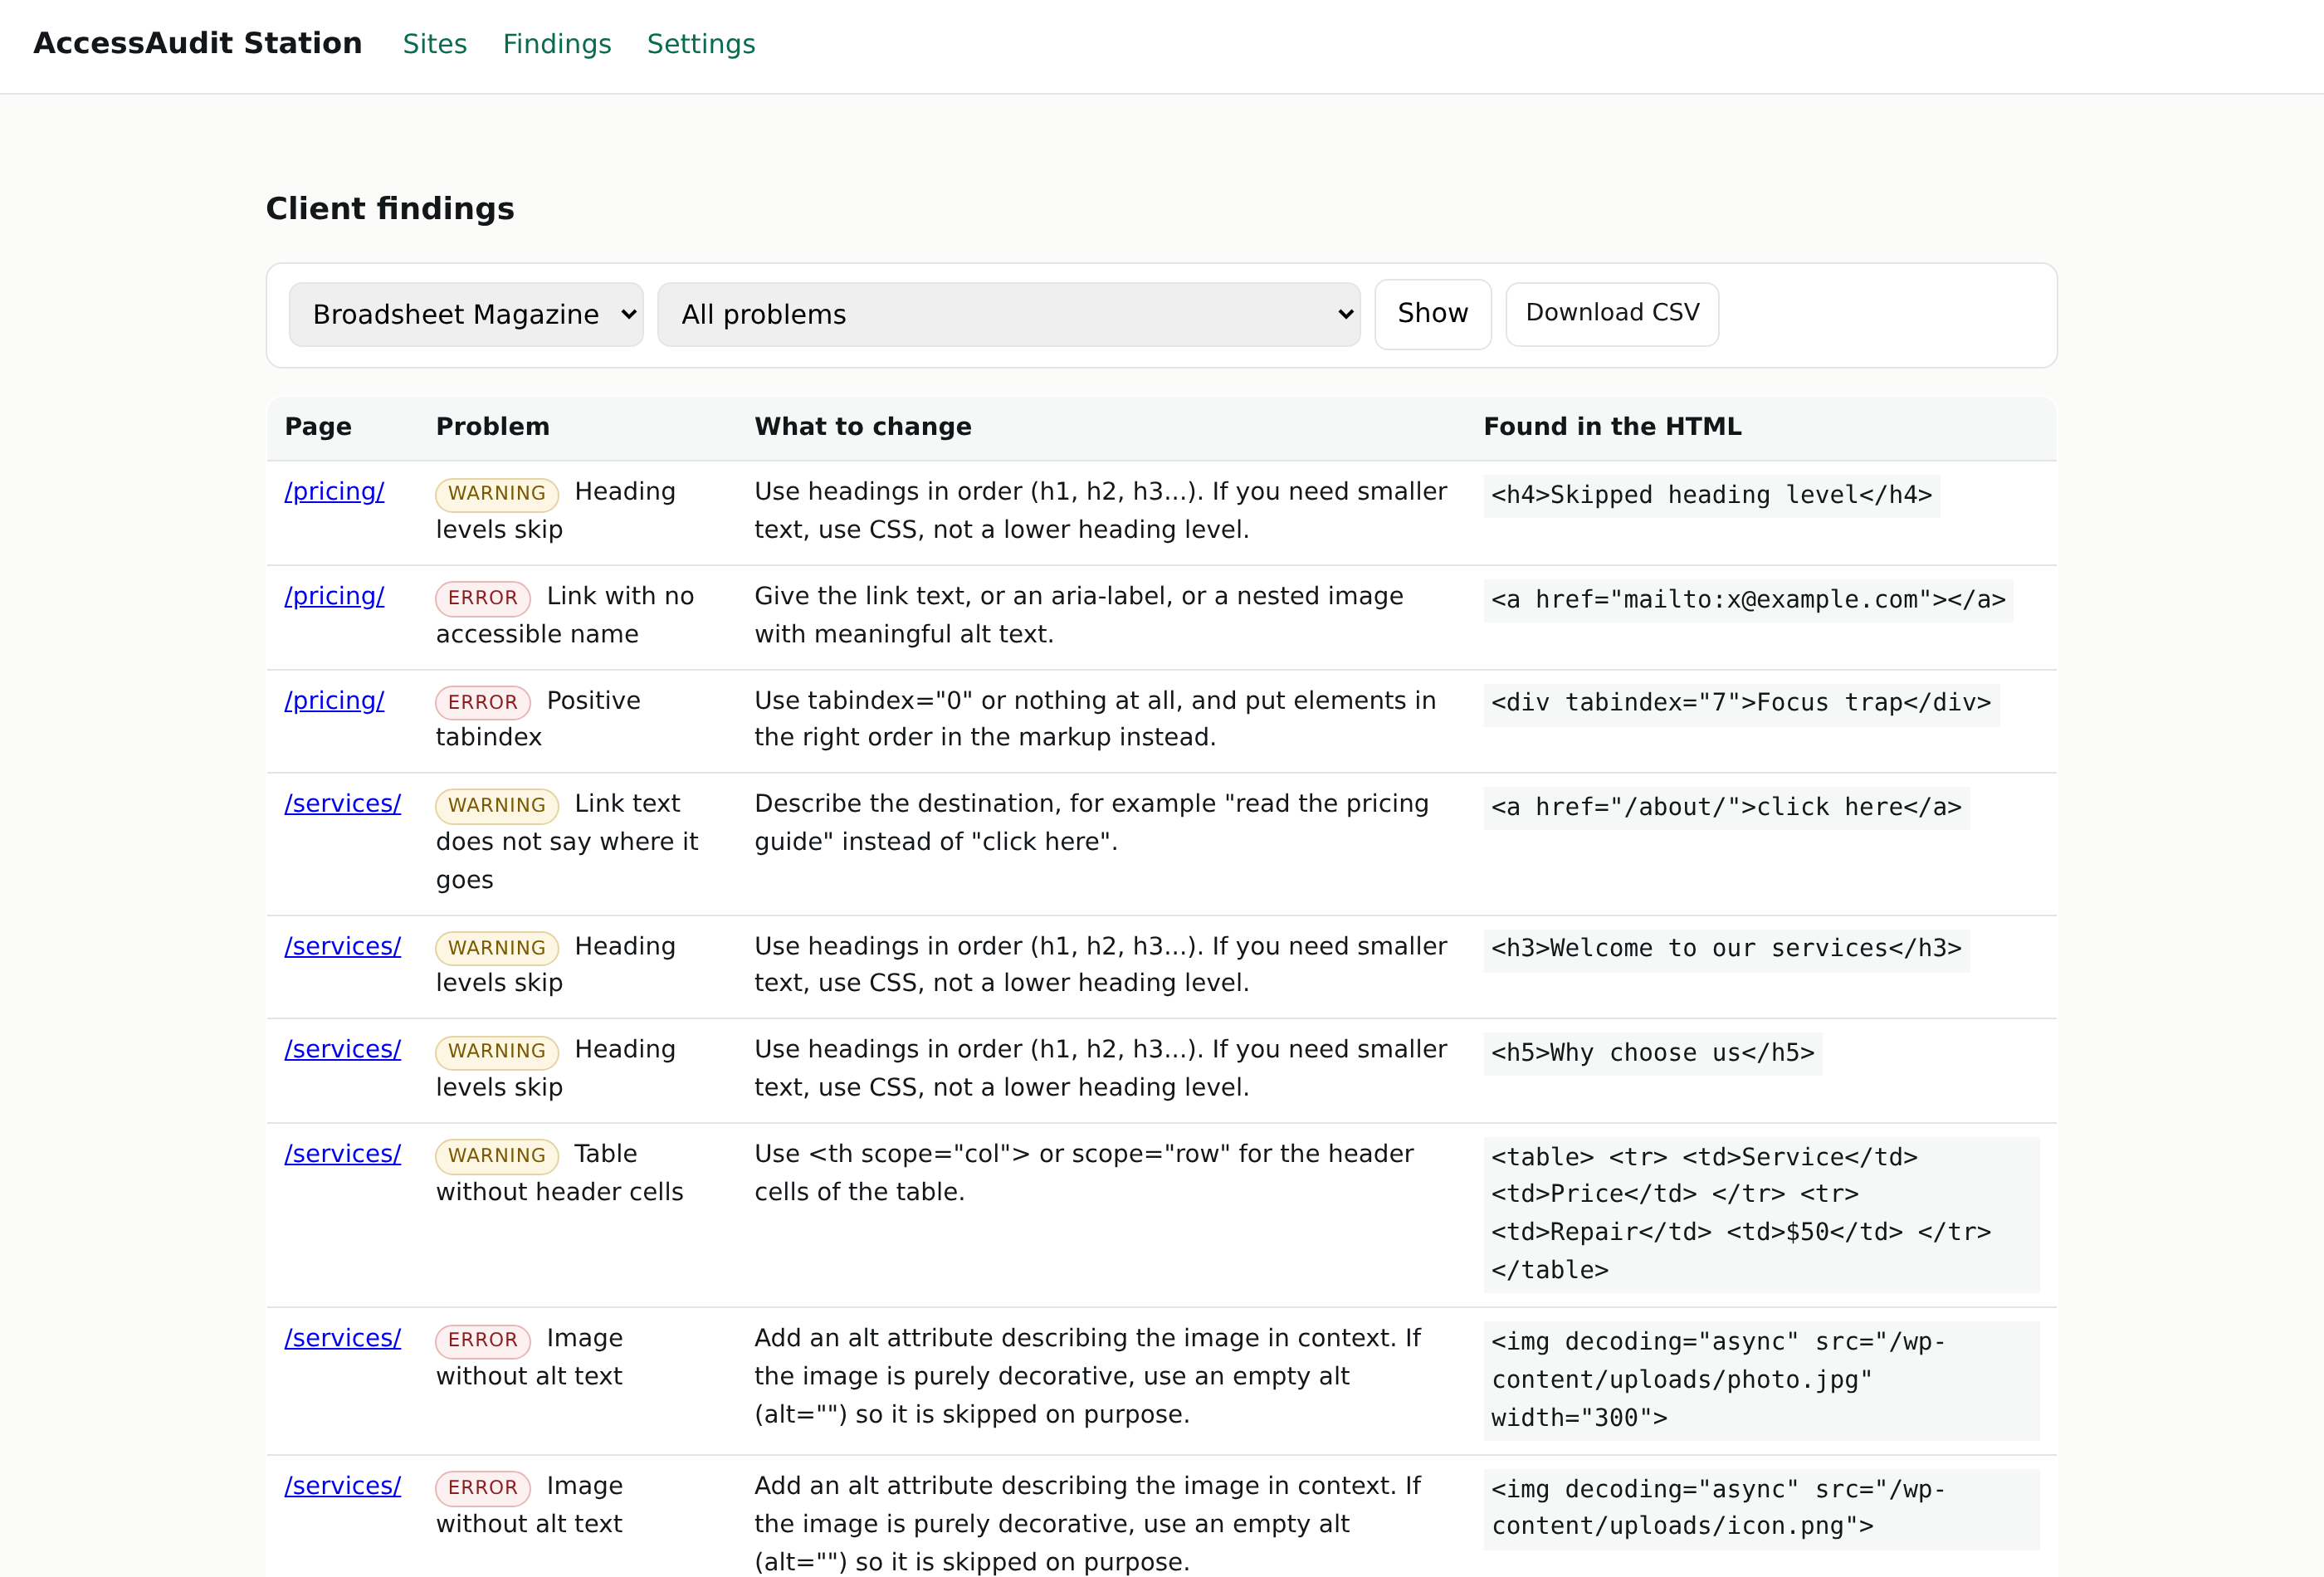Screen dimensions: 2324x1577
Task: Open /services/ link in icon.png image row
Action: pos(342,1485)
